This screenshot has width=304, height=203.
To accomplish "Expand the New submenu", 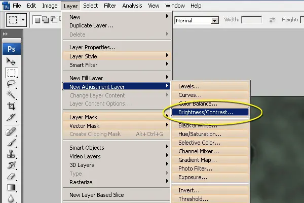I will (167, 16).
